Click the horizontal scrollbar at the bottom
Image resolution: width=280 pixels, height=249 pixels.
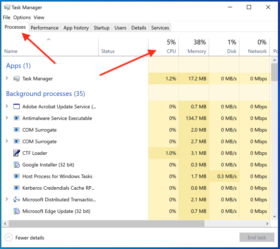tap(106, 223)
